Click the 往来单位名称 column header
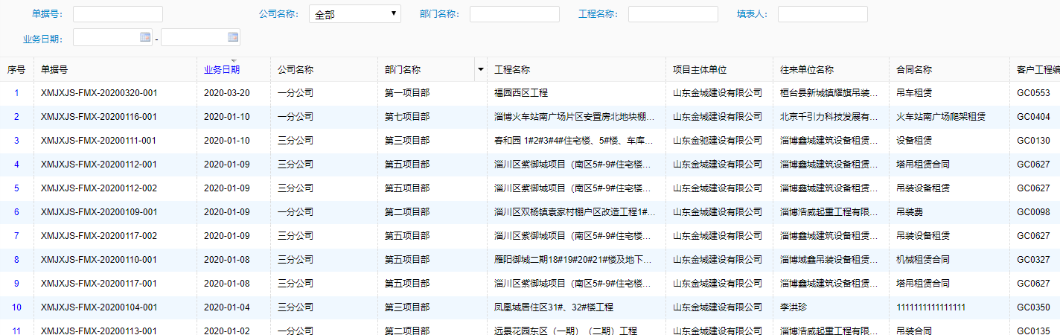1060x335 pixels. tap(807, 69)
